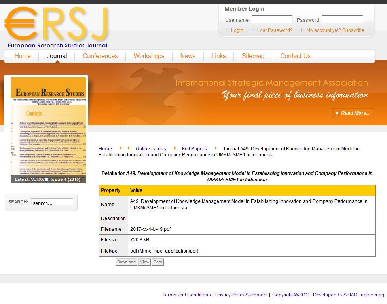Open the Lost Password link

click(275, 30)
